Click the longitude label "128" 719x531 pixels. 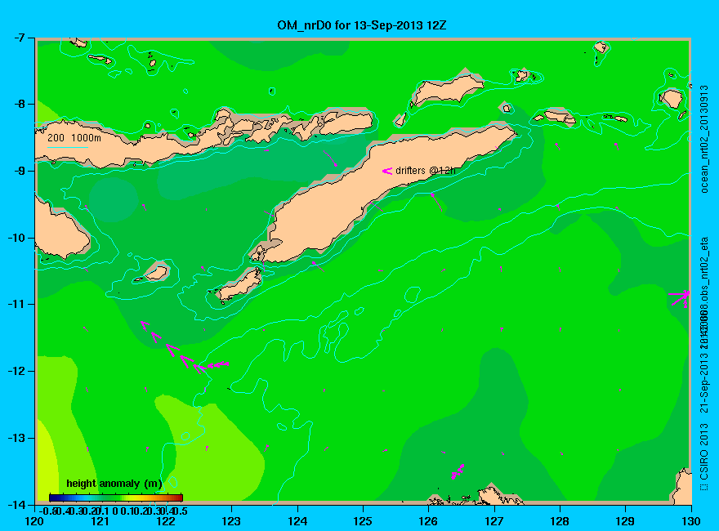click(560, 521)
